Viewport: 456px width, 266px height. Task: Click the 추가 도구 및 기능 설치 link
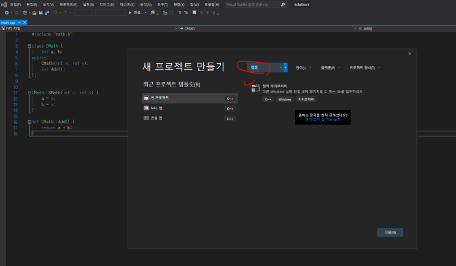tap(323, 120)
